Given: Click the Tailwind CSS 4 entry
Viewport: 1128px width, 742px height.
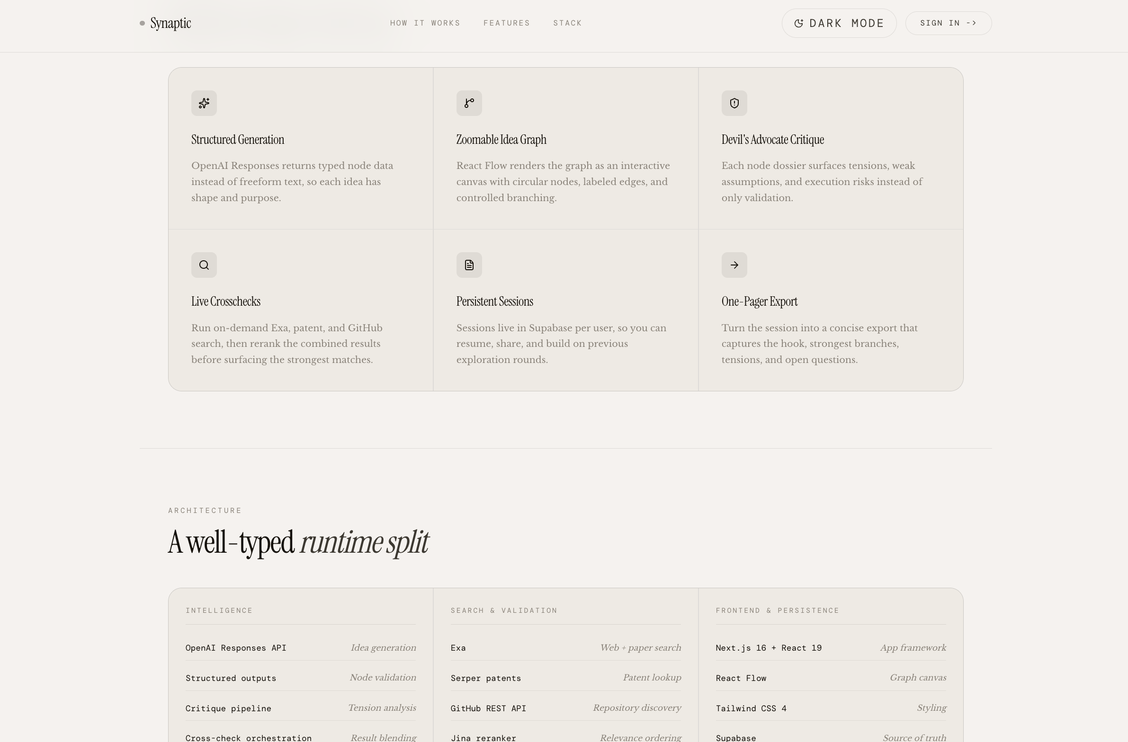Looking at the screenshot, I should pyautogui.click(x=751, y=708).
